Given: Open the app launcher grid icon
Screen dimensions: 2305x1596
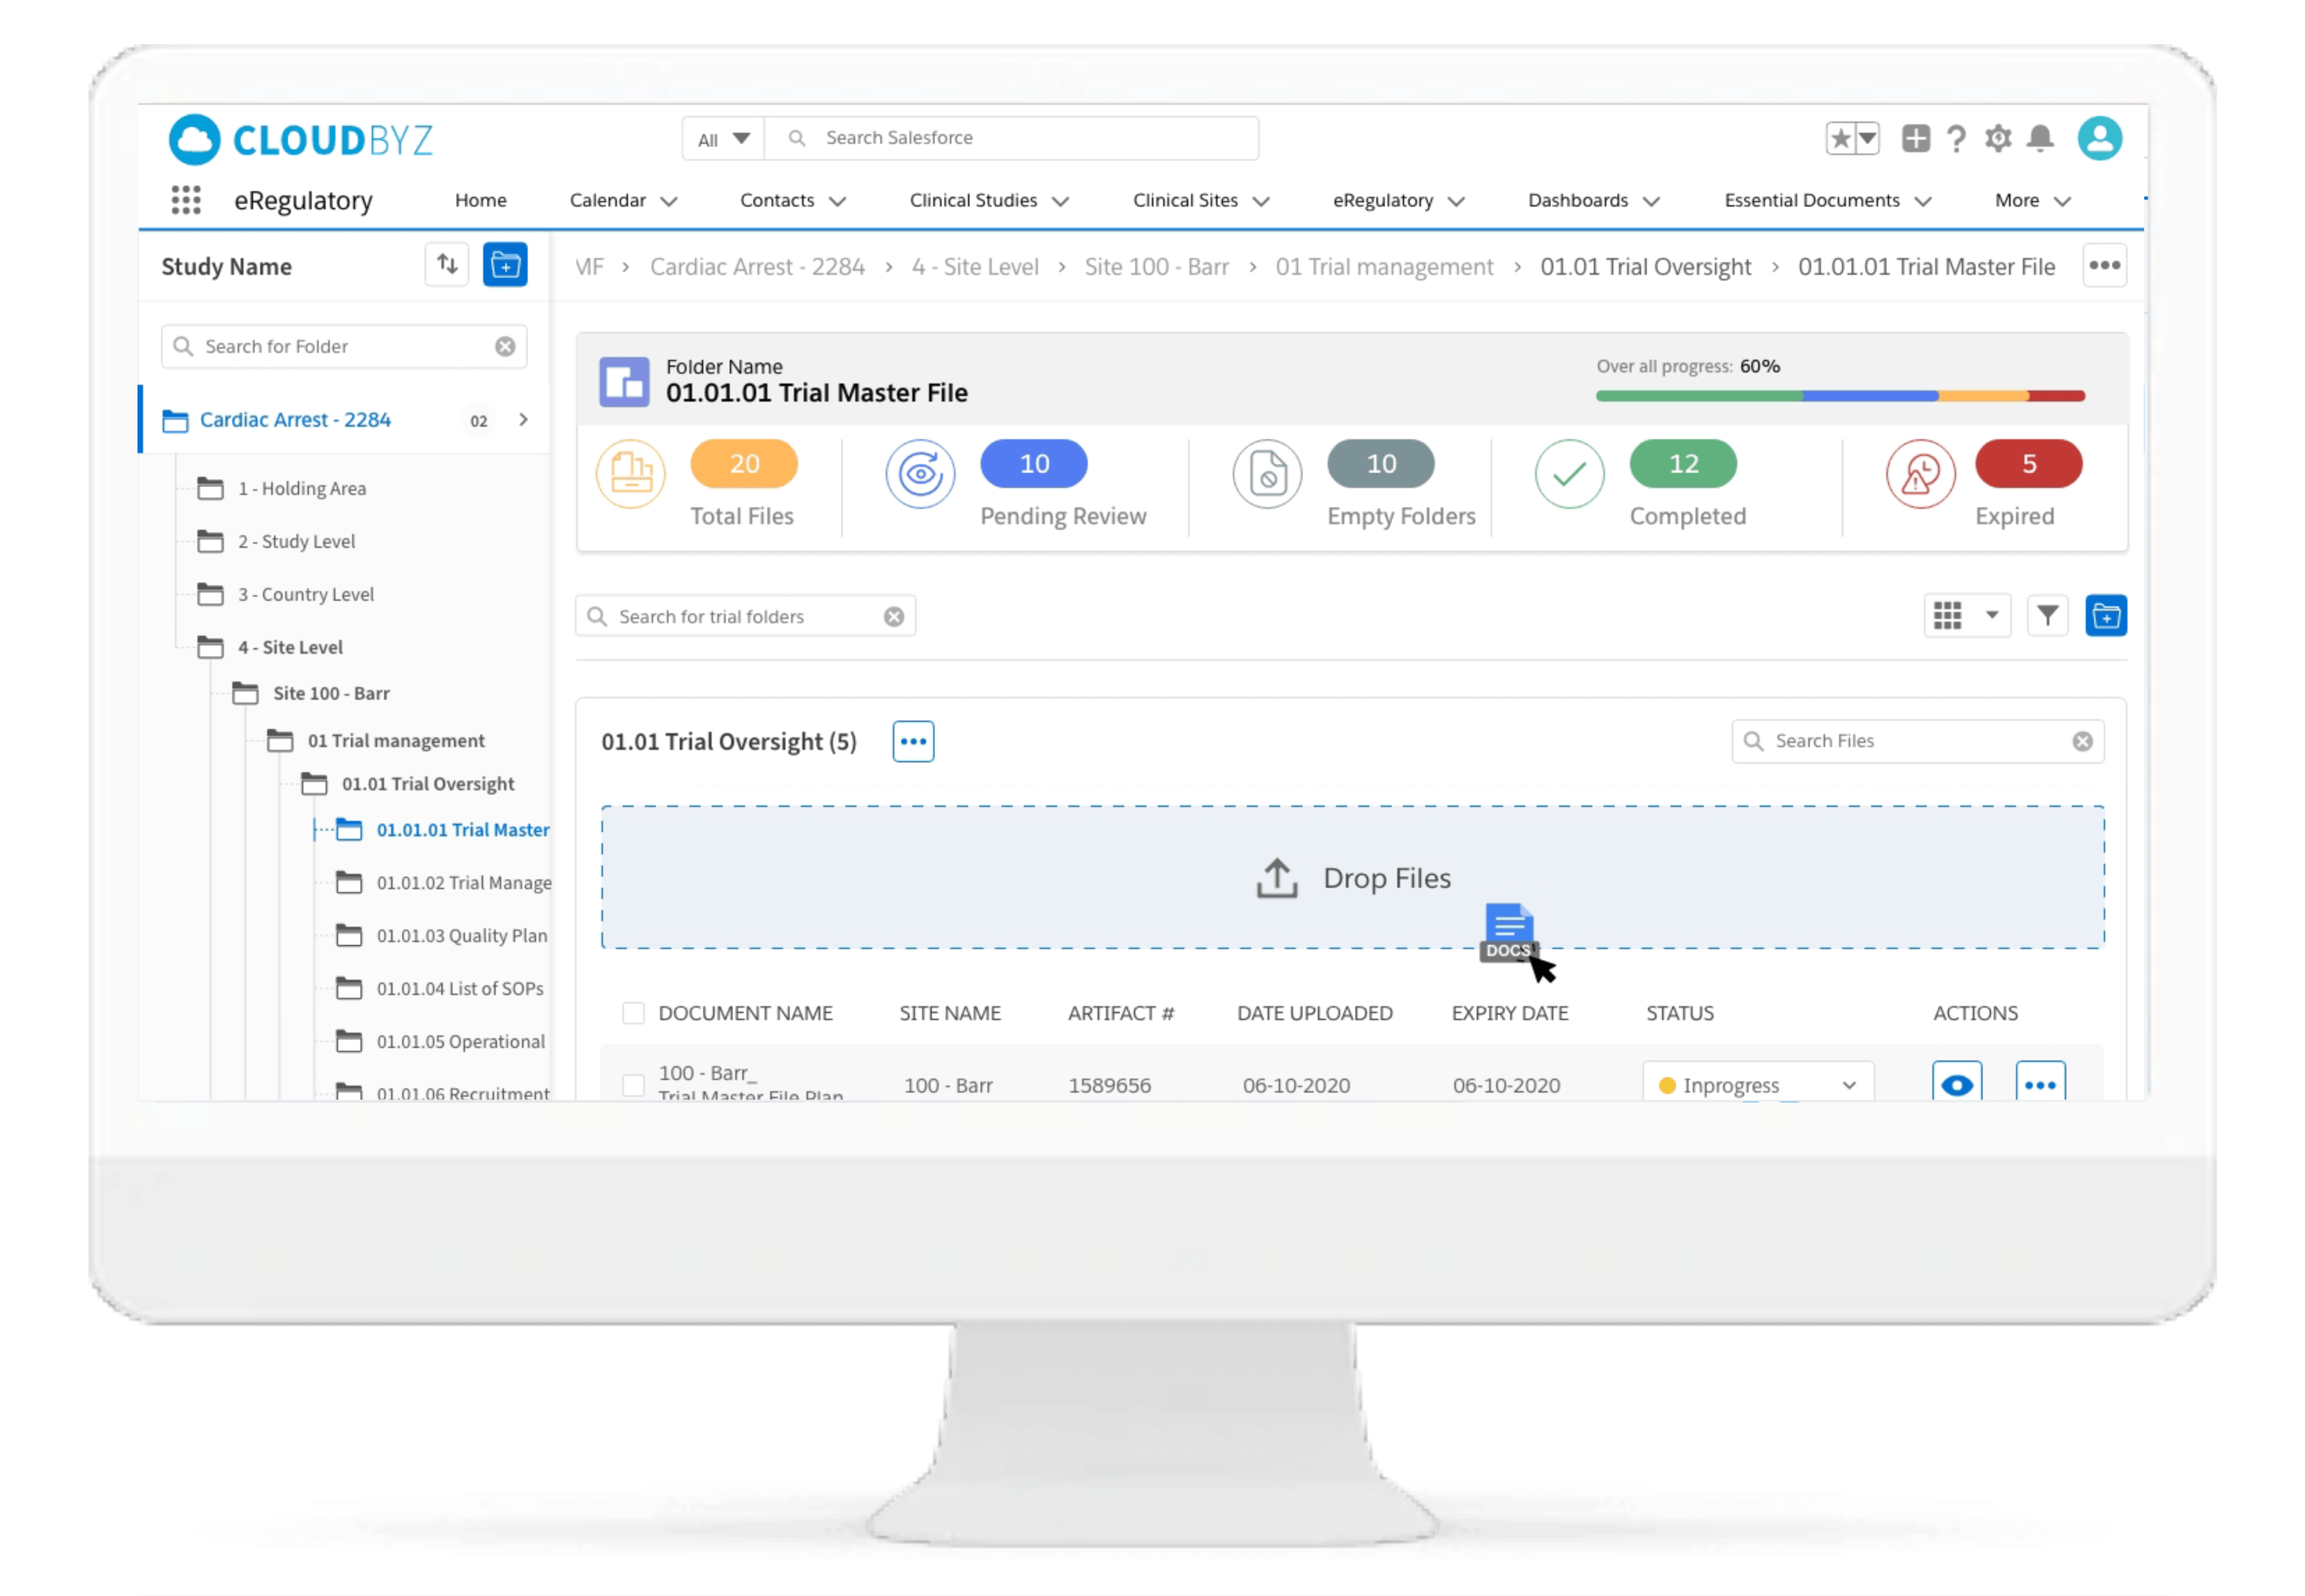Looking at the screenshot, I should pos(186,200).
